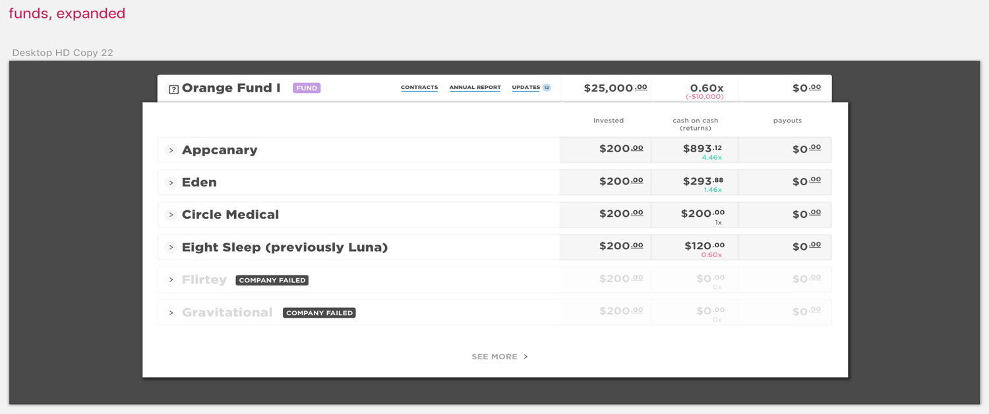Select the Eden company name

pos(199,182)
